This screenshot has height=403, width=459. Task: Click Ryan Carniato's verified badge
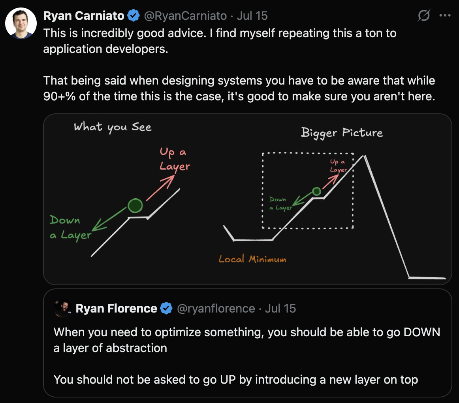point(134,15)
